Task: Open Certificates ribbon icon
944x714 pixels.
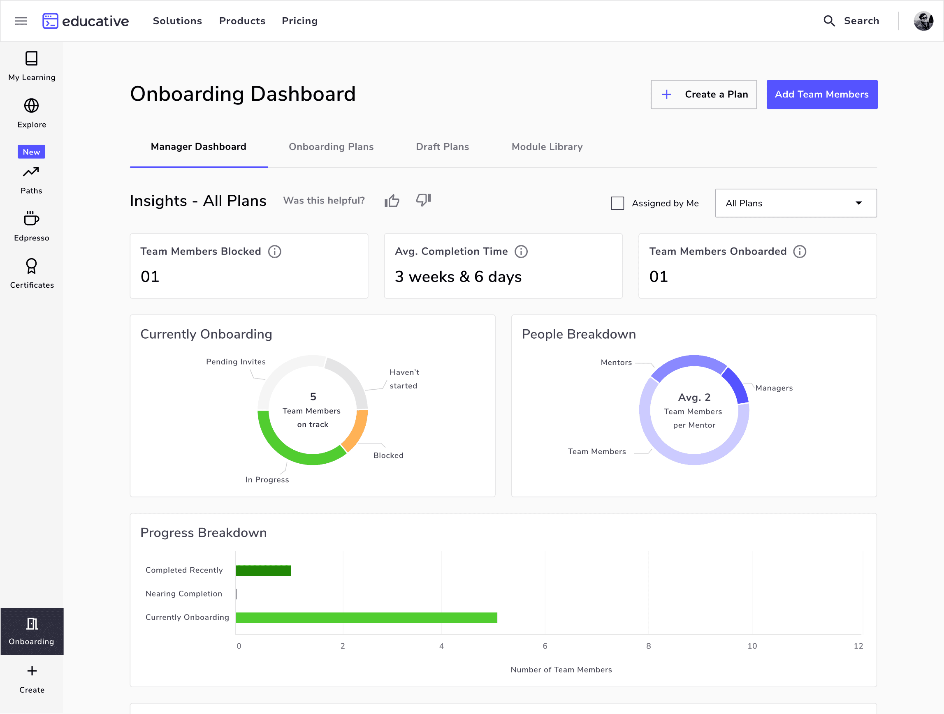Action: click(32, 266)
